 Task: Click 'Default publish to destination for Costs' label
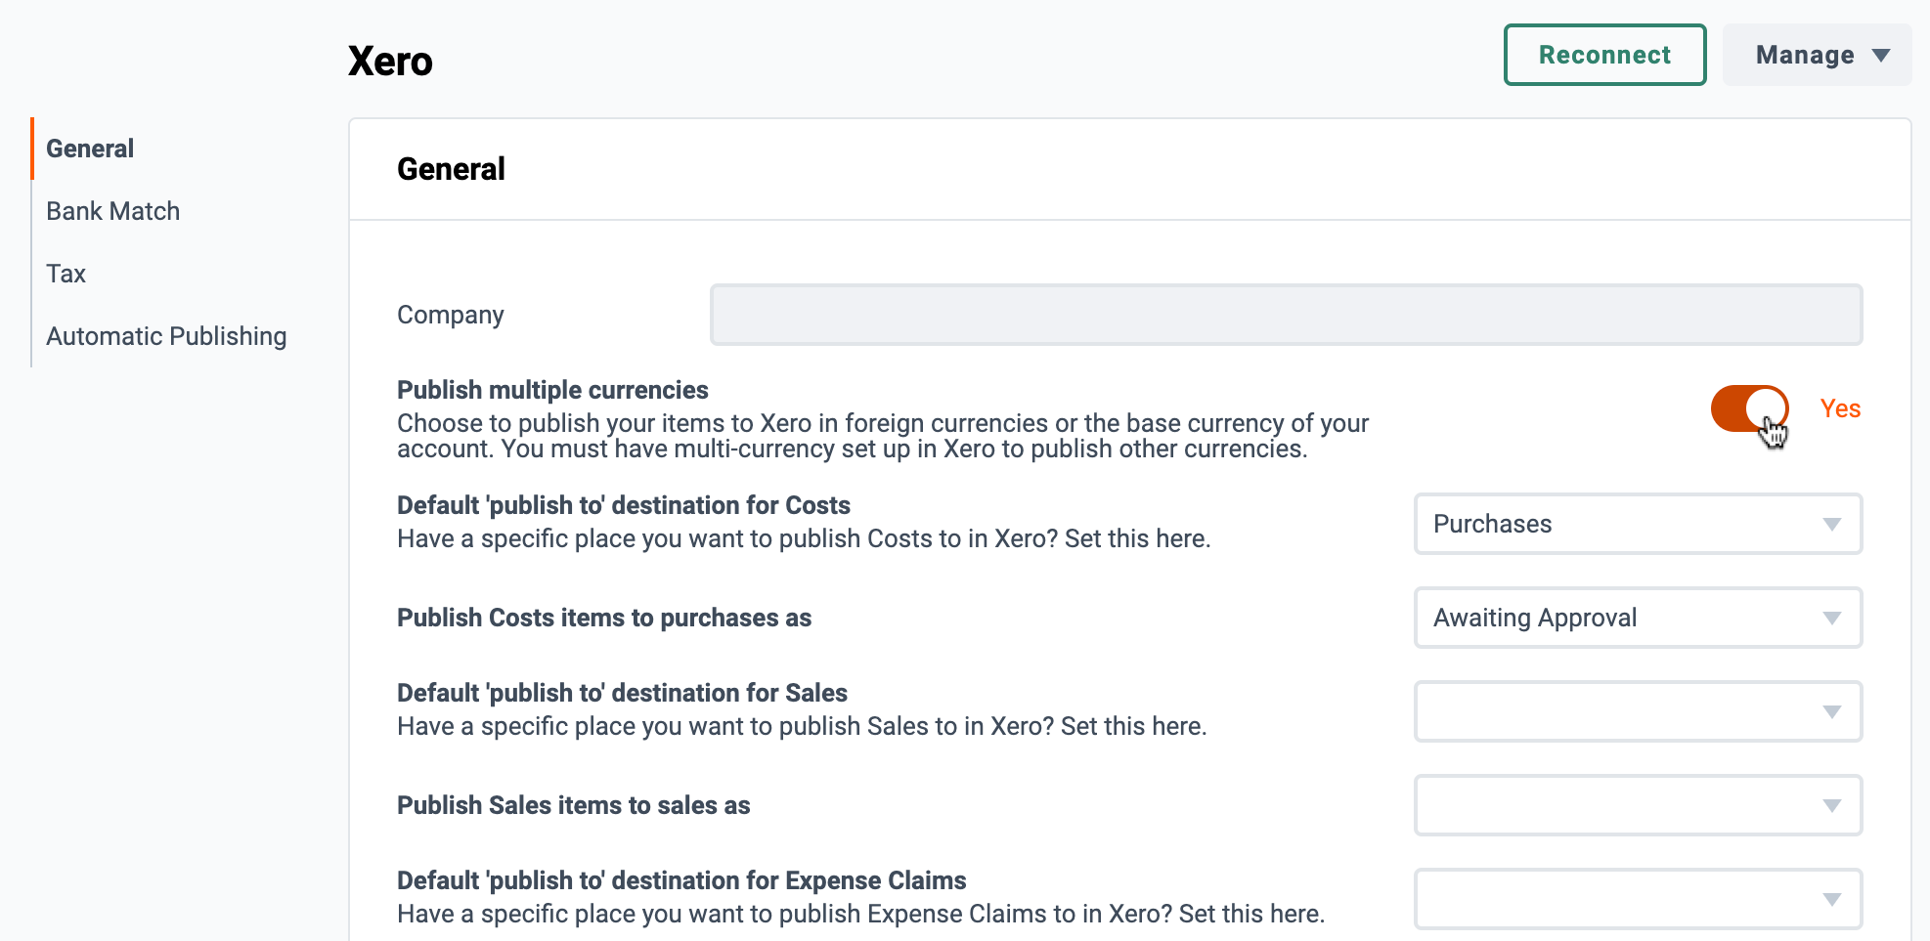pyautogui.click(x=624, y=505)
